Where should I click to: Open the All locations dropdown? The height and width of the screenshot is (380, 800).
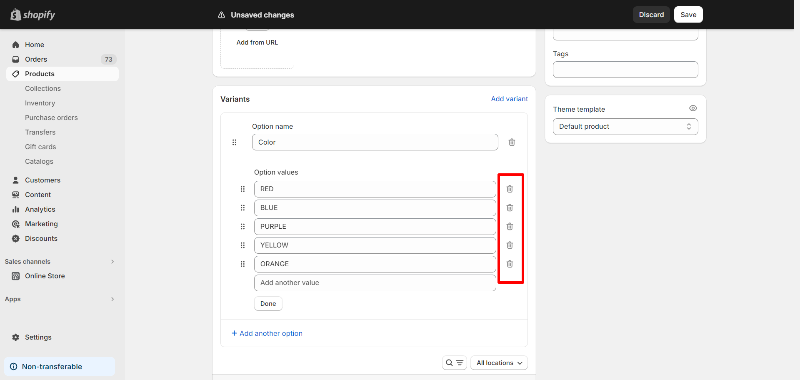(x=499, y=363)
